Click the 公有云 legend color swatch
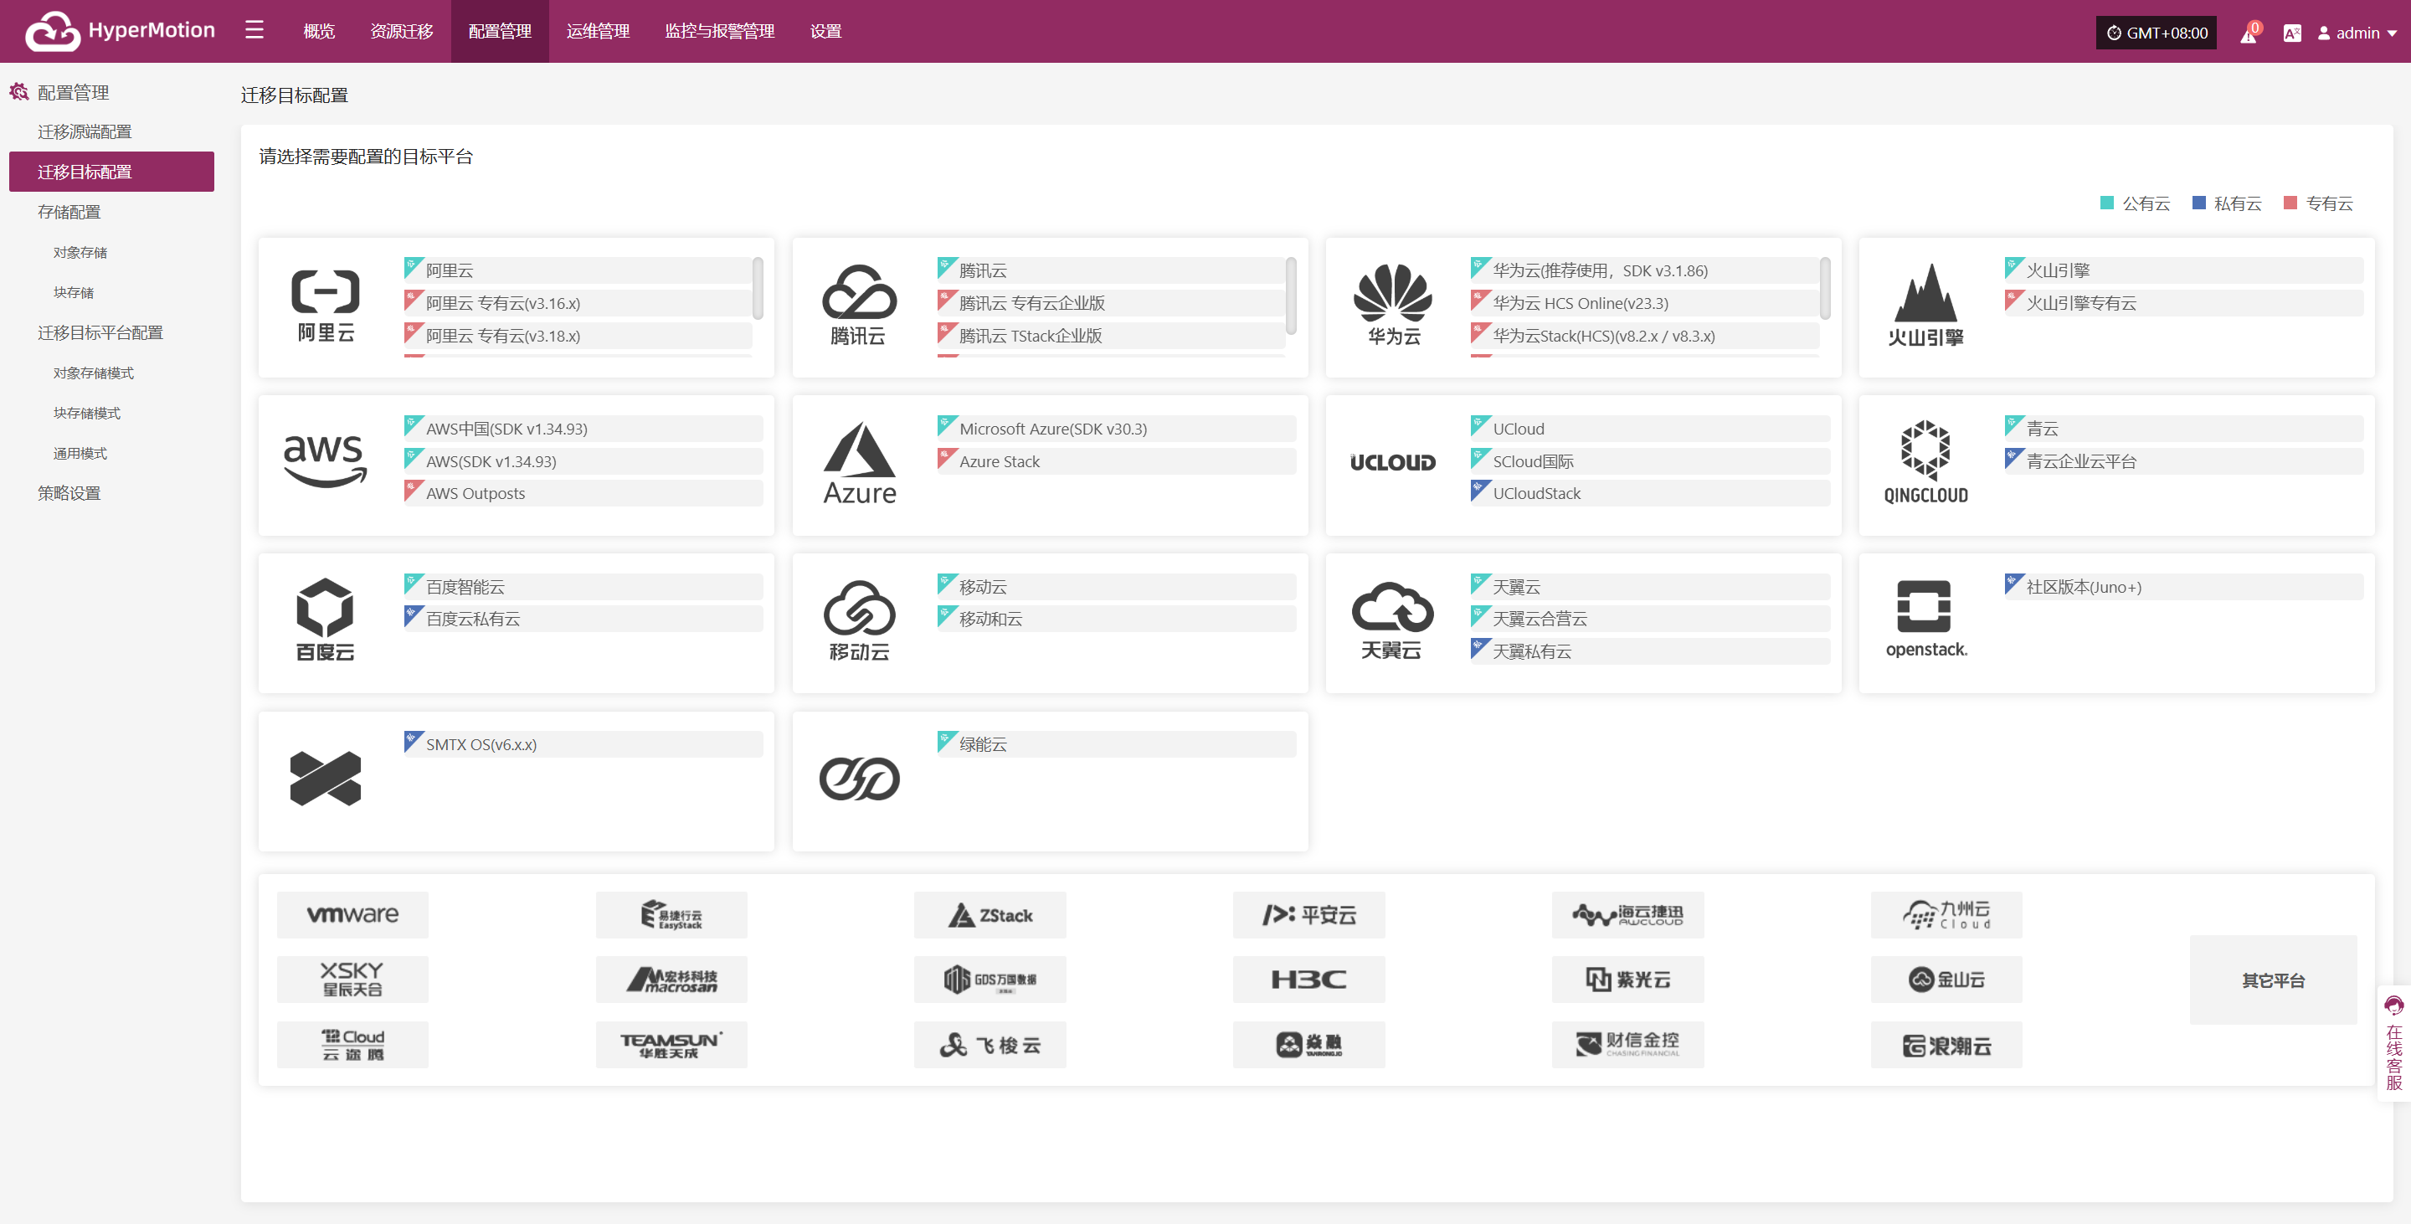 click(x=2107, y=203)
